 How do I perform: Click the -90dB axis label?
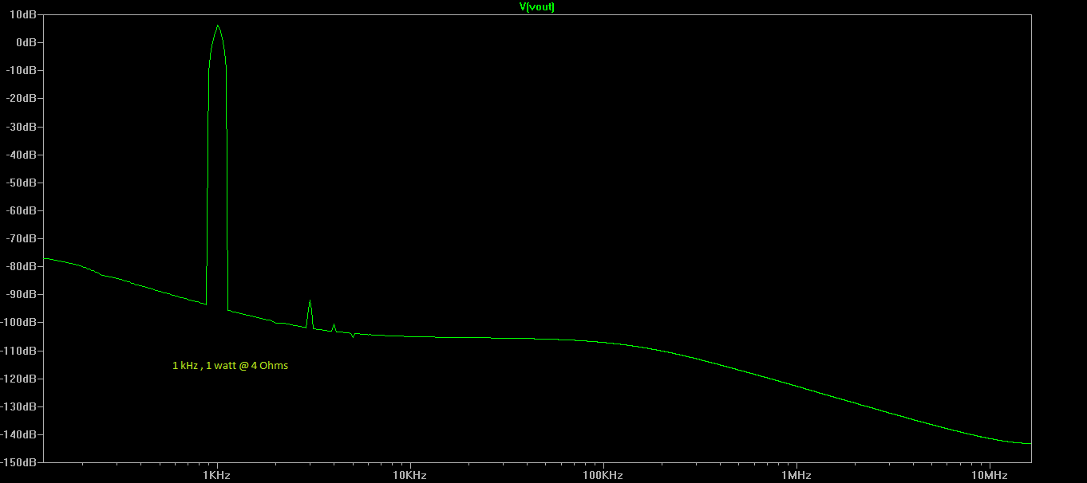23,294
